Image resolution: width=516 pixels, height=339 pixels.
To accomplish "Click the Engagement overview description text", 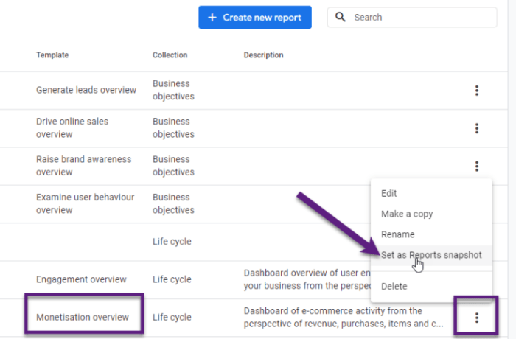I will pyautogui.click(x=307, y=279).
